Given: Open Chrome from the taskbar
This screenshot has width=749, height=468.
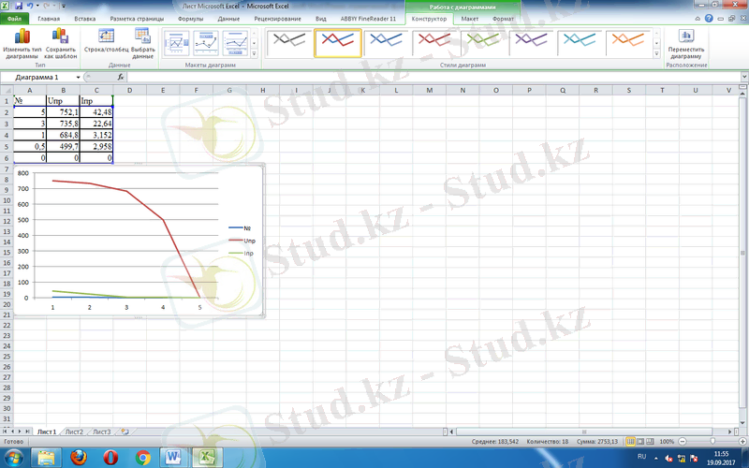Looking at the screenshot, I should pos(142,458).
